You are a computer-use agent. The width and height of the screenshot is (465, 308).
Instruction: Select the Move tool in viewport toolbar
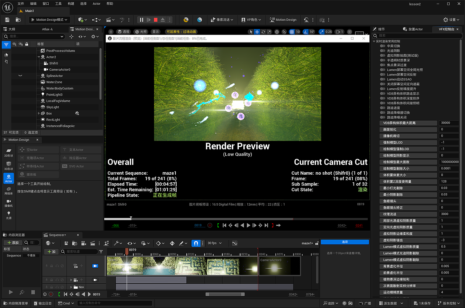(x=257, y=32)
